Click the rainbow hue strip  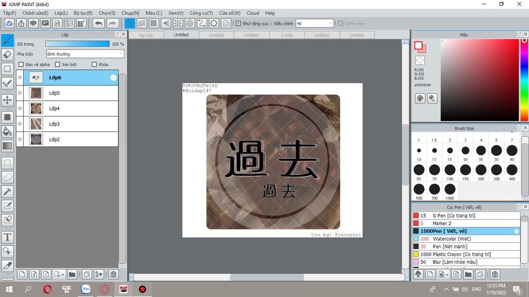click(x=524, y=80)
